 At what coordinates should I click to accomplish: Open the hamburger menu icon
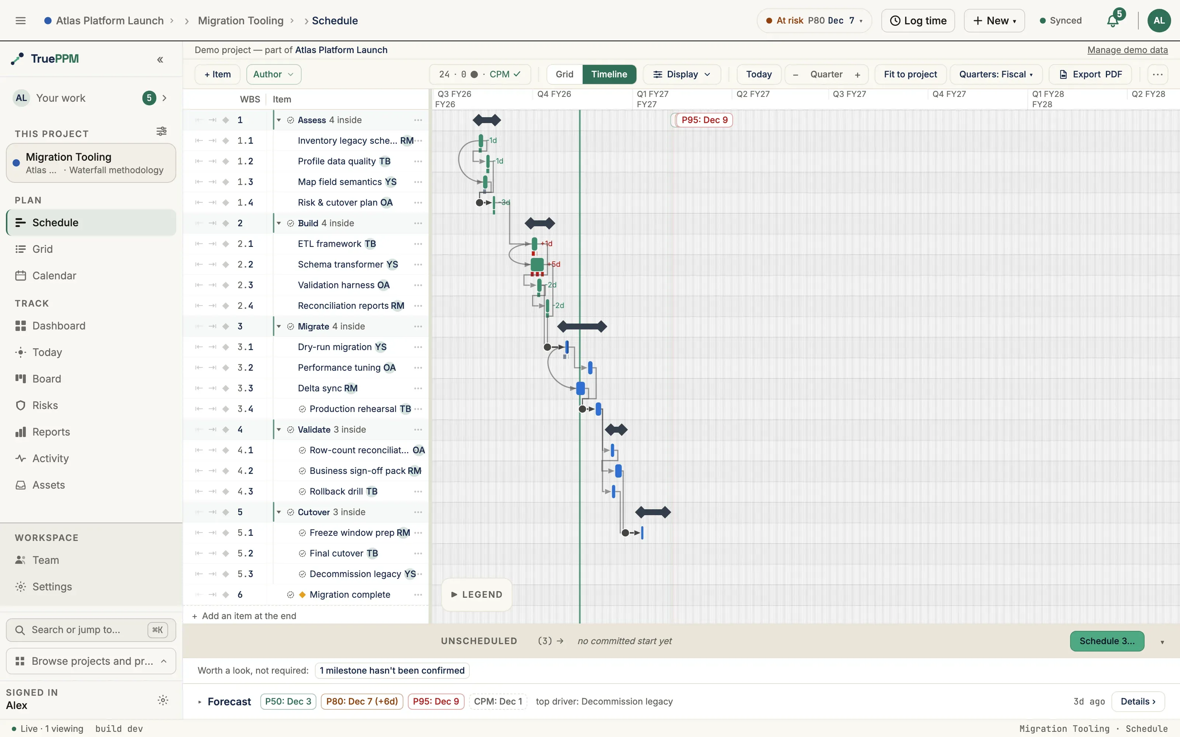[x=21, y=21]
